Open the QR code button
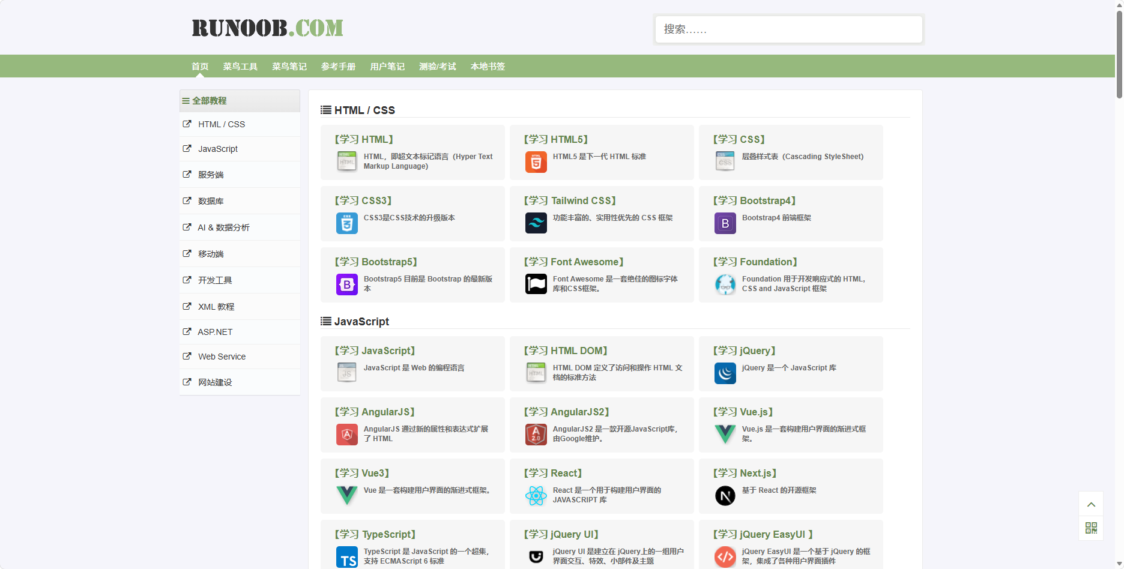The height and width of the screenshot is (569, 1124). 1091,528
